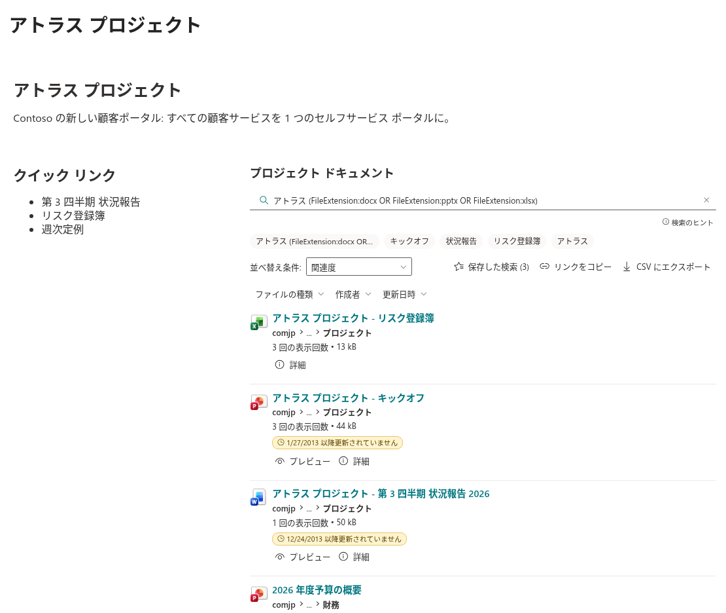726x613 pixels.
Task: Click the 並べ替え条件: label
Action: point(275,268)
